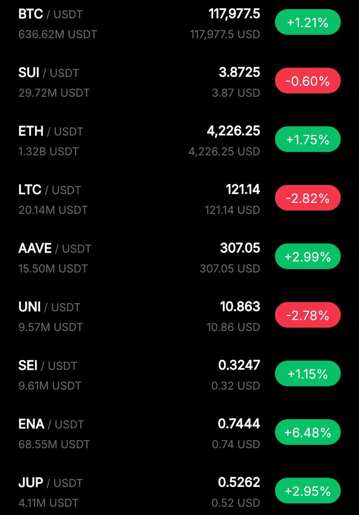This screenshot has height=515, width=359.
Task: Open the AAVE / USDT trading pair
Action: point(179,258)
